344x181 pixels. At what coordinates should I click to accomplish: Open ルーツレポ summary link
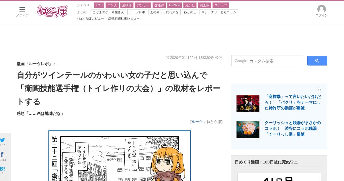tap(137, 12)
